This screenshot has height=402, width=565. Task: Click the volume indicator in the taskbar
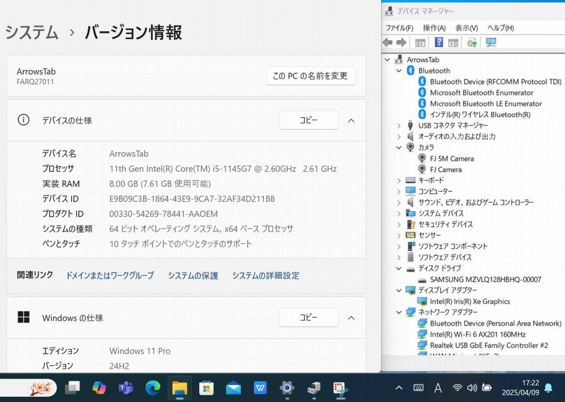tap(472, 387)
